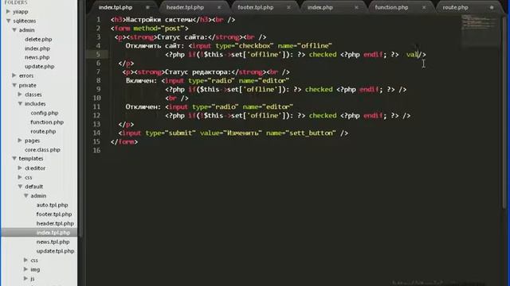The width and height of the screenshot is (510, 286).
Task: Place cursor after 'val' on line 5
Action: (418, 55)
